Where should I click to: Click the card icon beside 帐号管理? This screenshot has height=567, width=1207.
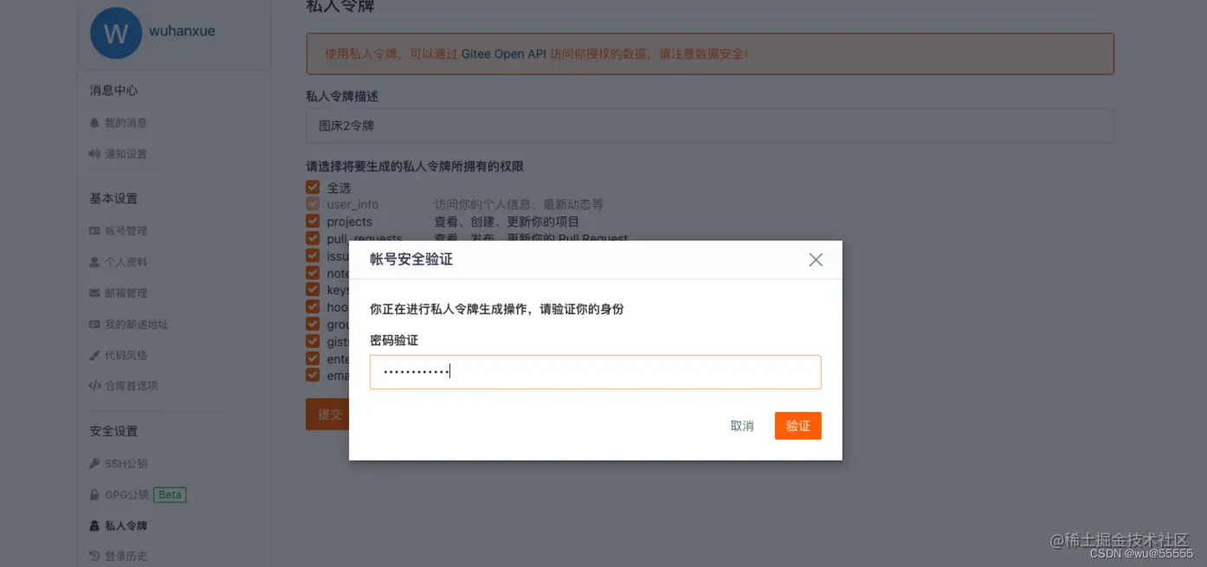95,230
